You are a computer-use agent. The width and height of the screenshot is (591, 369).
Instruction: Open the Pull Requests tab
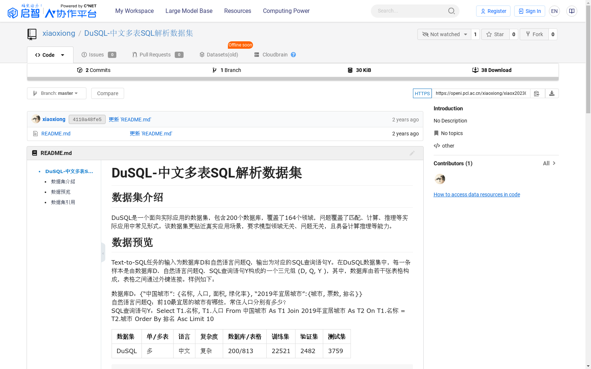[x=155, y=55]
